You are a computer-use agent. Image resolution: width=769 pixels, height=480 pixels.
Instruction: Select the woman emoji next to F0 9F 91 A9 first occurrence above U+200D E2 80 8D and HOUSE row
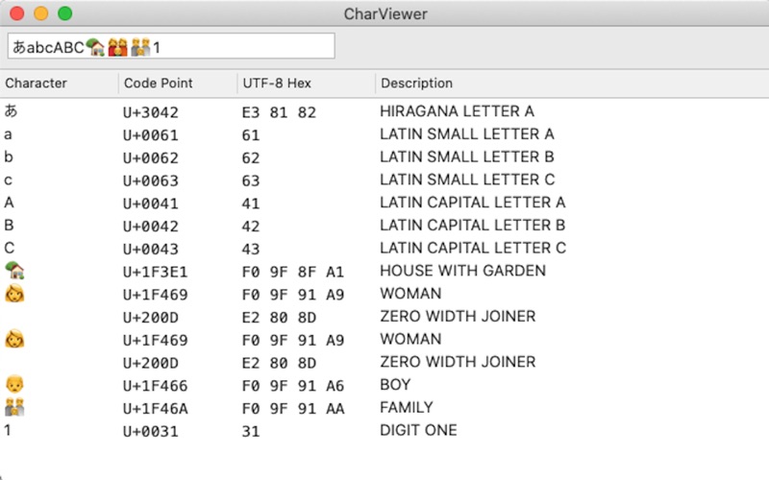[14, 294]
